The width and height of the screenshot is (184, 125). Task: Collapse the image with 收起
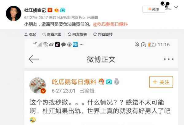click(30, 34)
